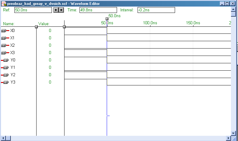Click the X1 input pin icon

(5, 38)
